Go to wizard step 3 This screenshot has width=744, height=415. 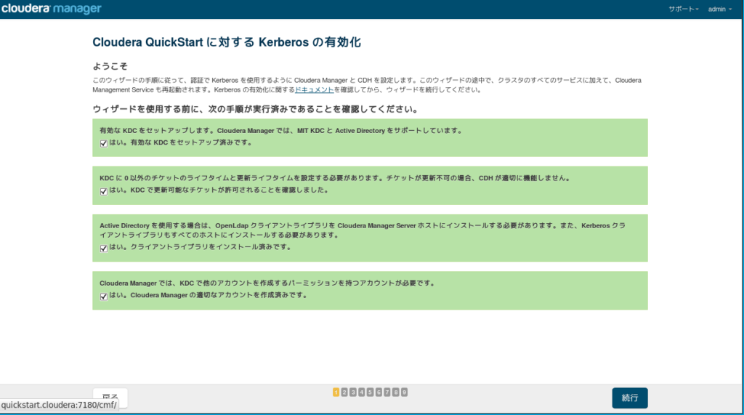click(353, 392)
